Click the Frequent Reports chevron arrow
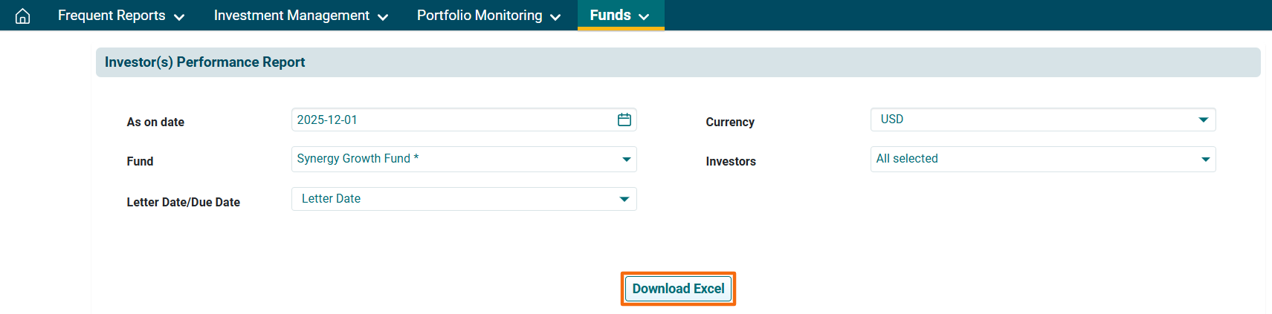Viewport: 1272px width, 314px height. pos(179,17)
